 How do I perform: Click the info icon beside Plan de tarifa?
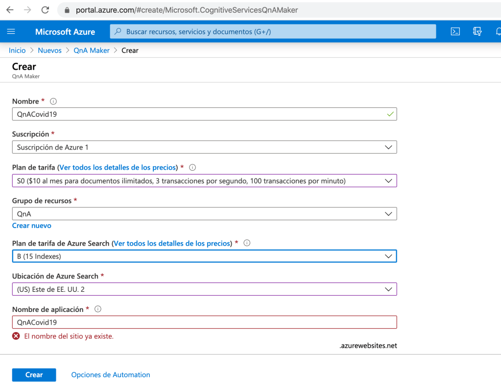click(x=192, y=167)
